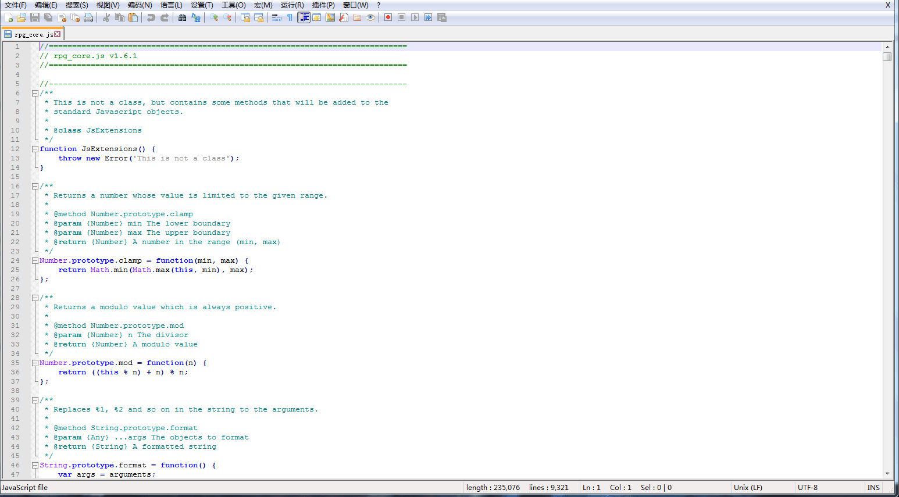899x497 pixels.
Task: Open the Function List icon
Action: [x=344, y=17]
